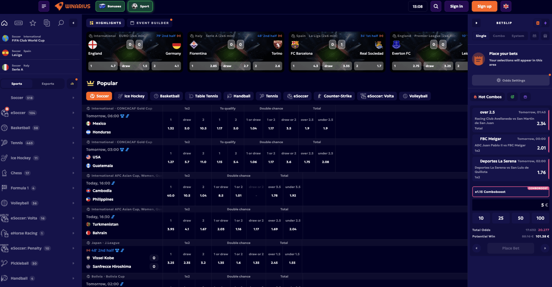552x287 pixels.
Task: Select the System bet type
Action: (x=517, y=36)
